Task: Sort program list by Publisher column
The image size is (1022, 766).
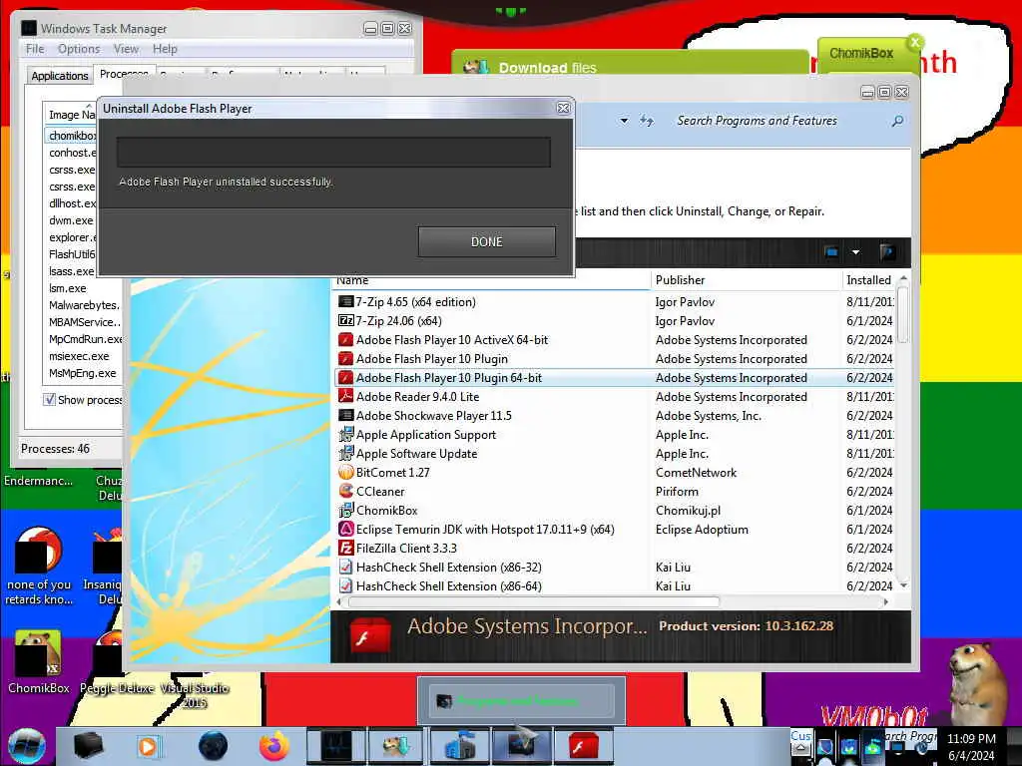Action: tap(747, 280)
